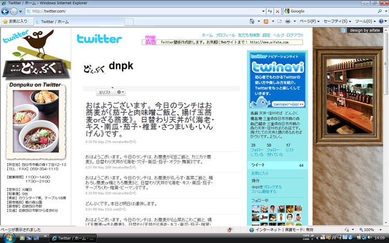
Task: Click the 50 フォローされている followers count
Action: click(x=274, y=150)
